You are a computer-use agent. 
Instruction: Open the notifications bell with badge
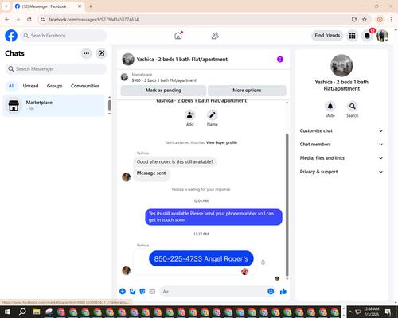click(x=367, y=36)
